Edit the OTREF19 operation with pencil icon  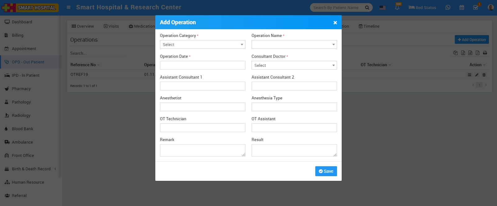click(x=477, y=75)
